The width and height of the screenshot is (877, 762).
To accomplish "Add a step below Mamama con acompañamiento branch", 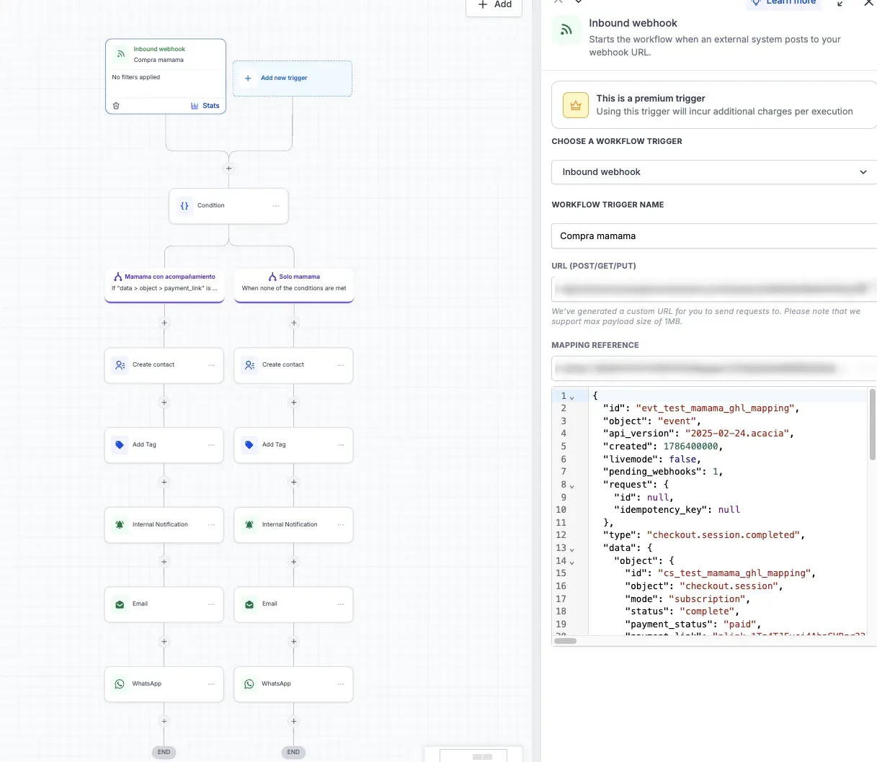I will click(x=164, y=323).
